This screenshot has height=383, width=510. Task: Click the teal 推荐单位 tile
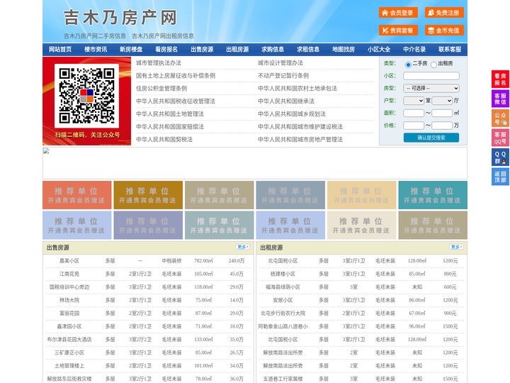click(x=433, y=195)
